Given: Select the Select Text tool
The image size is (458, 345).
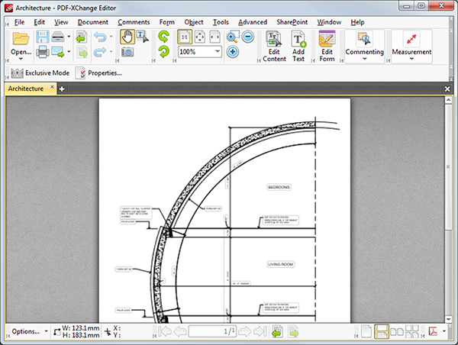Looking at the screenshot, I should (143, 37).
